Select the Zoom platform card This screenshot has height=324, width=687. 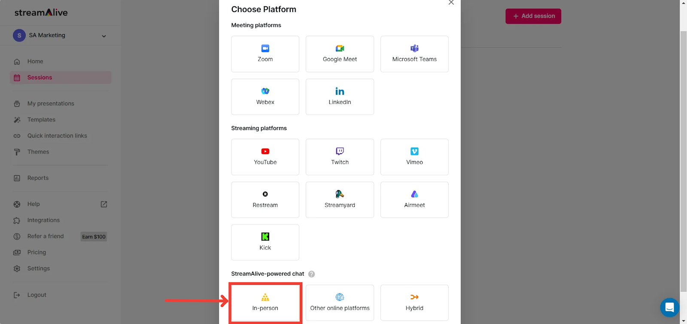(265, 54)
